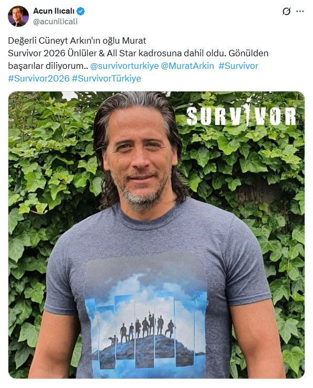Open Acun Ilıcalı's profile avatar
Screen dimensions: 313x388
click(x=18, y=16)
